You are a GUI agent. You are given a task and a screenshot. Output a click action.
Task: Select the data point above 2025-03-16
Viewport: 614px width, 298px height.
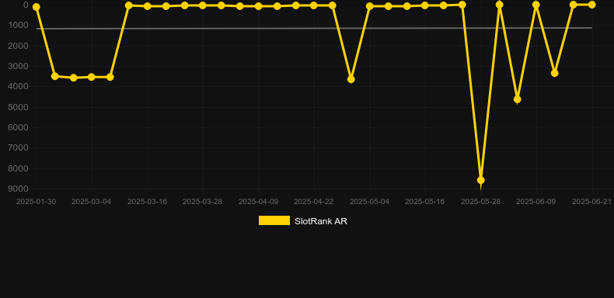[x=148, y=6]
